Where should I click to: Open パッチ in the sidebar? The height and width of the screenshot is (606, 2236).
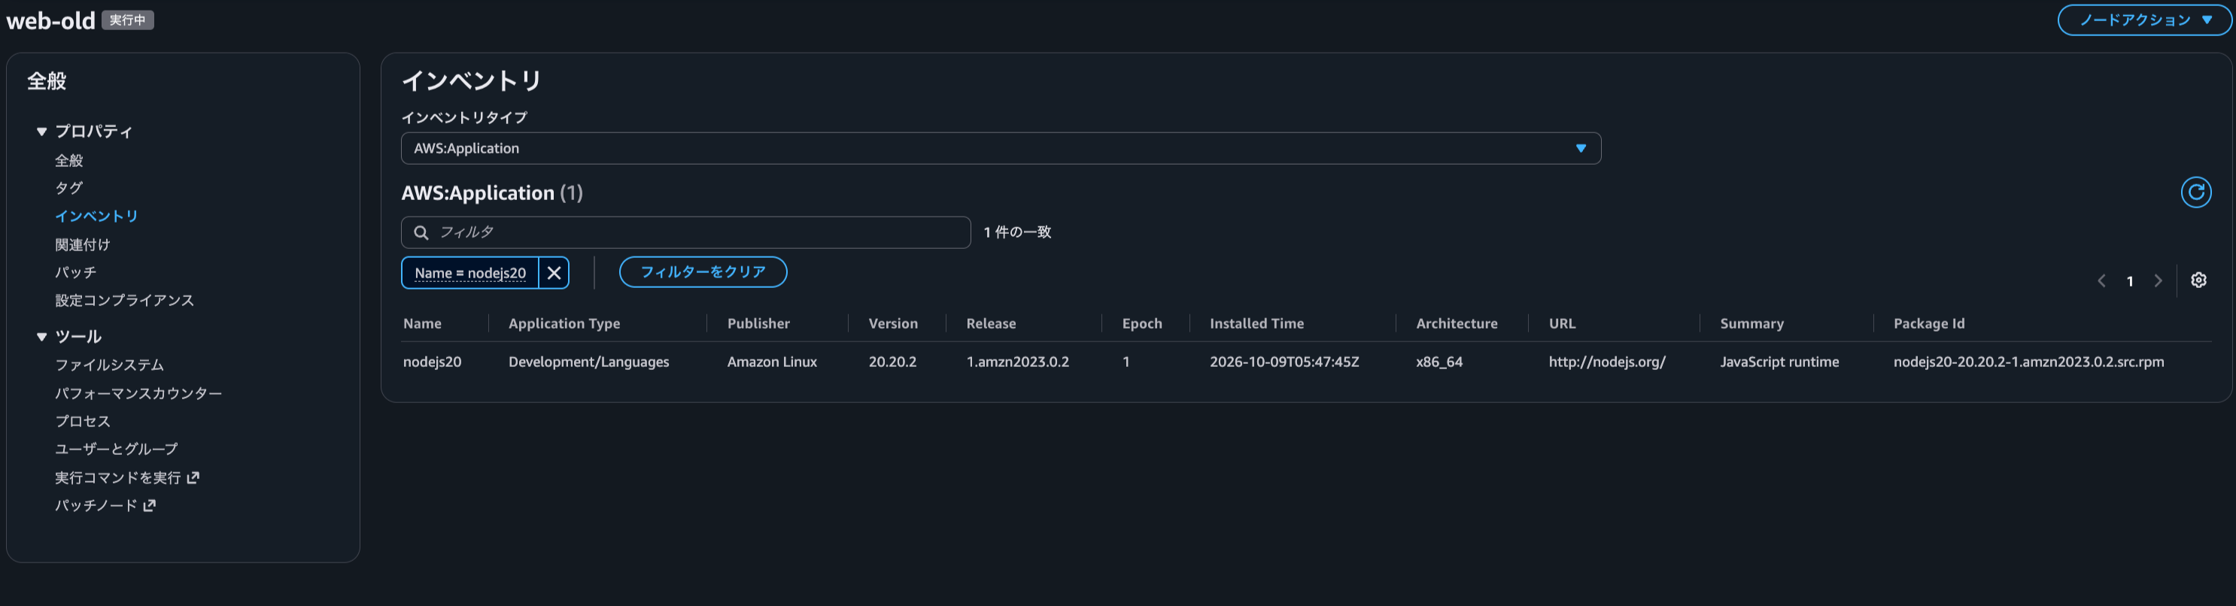(75, 272)
